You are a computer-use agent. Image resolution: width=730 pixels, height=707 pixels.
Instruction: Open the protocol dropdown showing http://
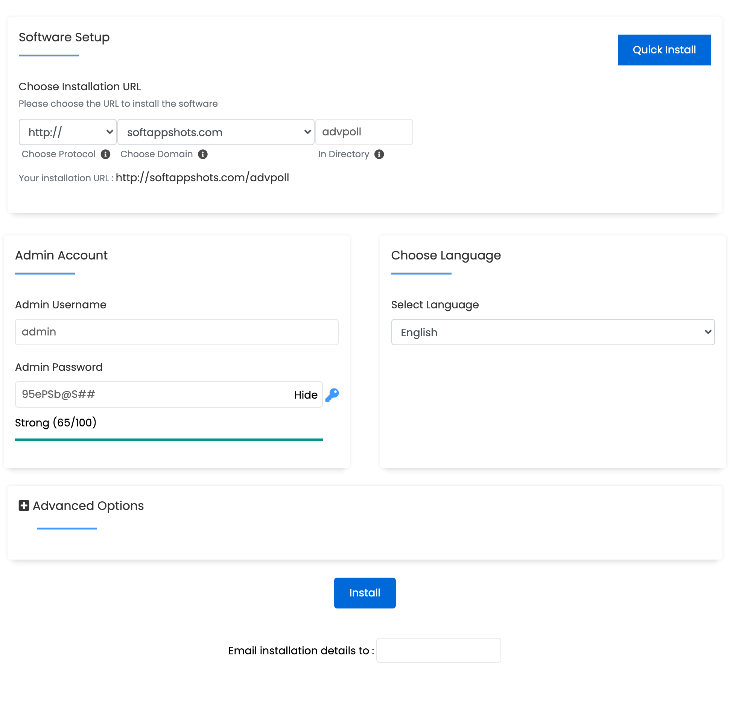68,132
